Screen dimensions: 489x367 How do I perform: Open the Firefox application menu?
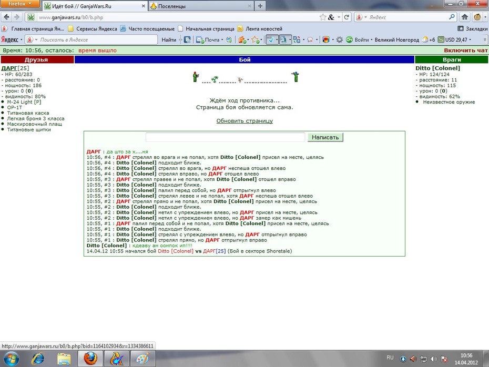[20, 4]
